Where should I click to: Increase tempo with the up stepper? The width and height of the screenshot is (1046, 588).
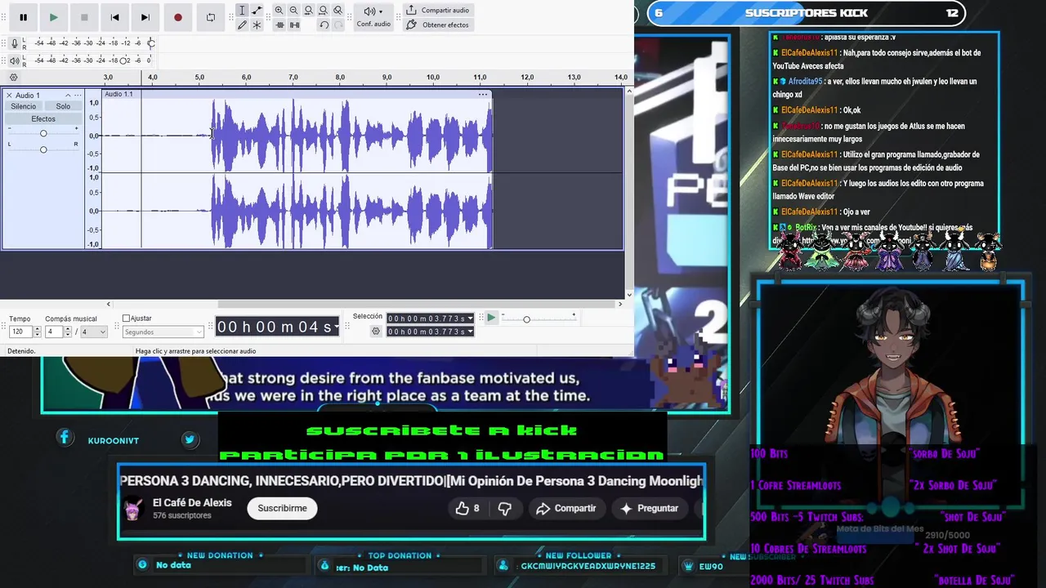(37, 329)
